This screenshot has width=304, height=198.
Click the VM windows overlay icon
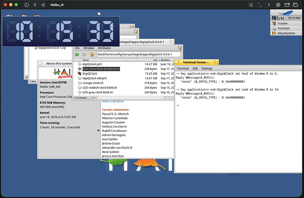tap(295, 5)
